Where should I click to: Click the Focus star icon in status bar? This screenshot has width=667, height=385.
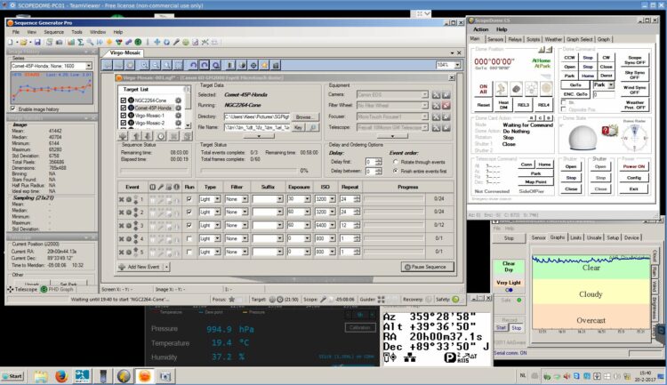pyautogui.click(x=232, y=299)
